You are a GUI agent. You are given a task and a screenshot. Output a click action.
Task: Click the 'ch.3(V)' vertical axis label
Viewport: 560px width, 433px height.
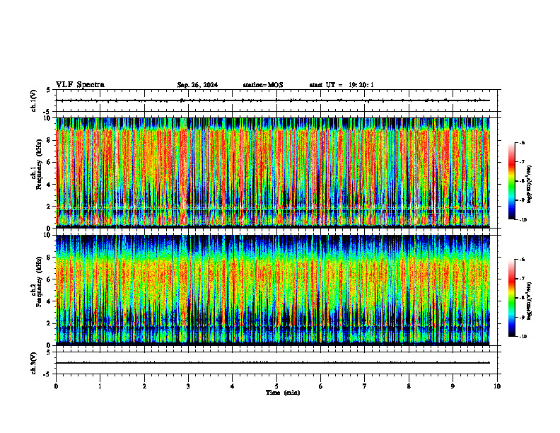coord(34,363)
